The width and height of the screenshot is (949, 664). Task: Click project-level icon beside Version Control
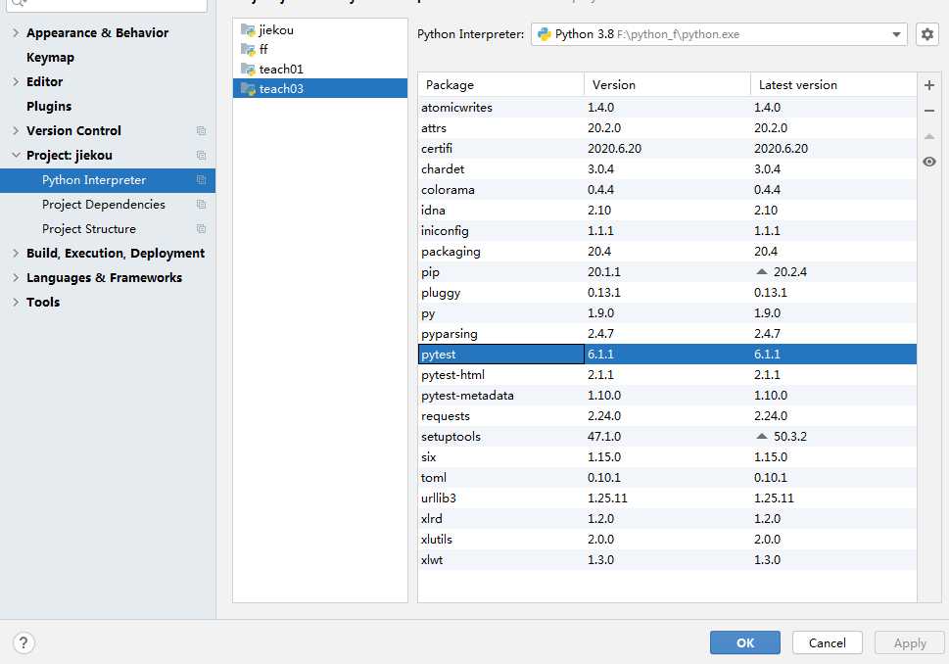[x=201, y=130]
